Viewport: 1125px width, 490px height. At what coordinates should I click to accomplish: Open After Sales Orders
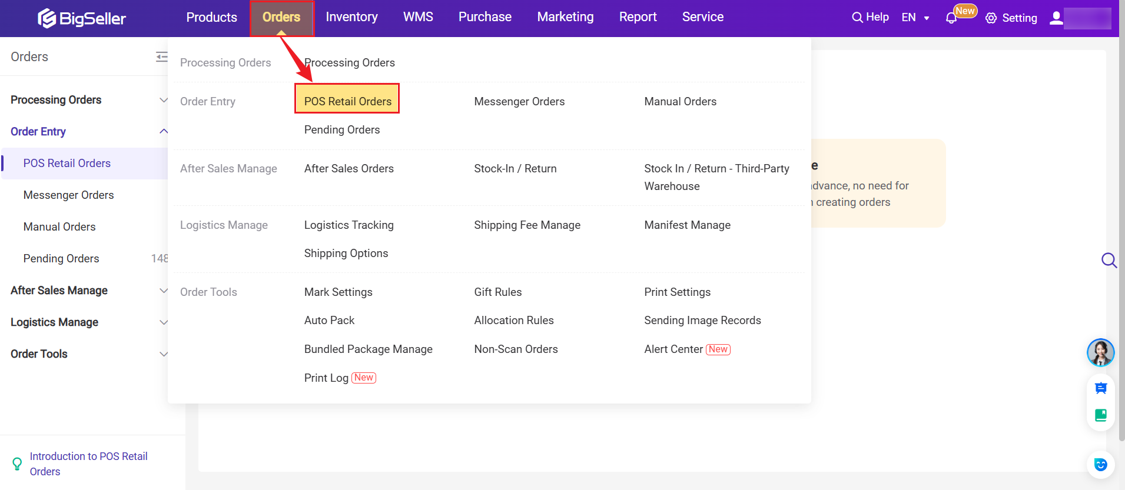[x=349, y=168]
